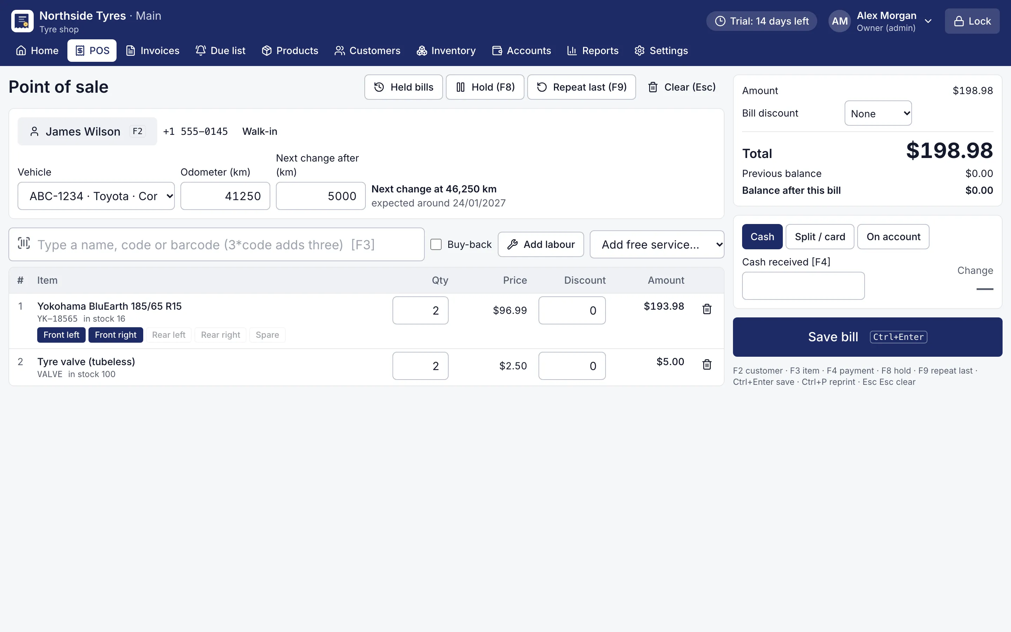Clear the current bill (Esc)
This screenshot has height=632, width=1011.
(681, 87)
